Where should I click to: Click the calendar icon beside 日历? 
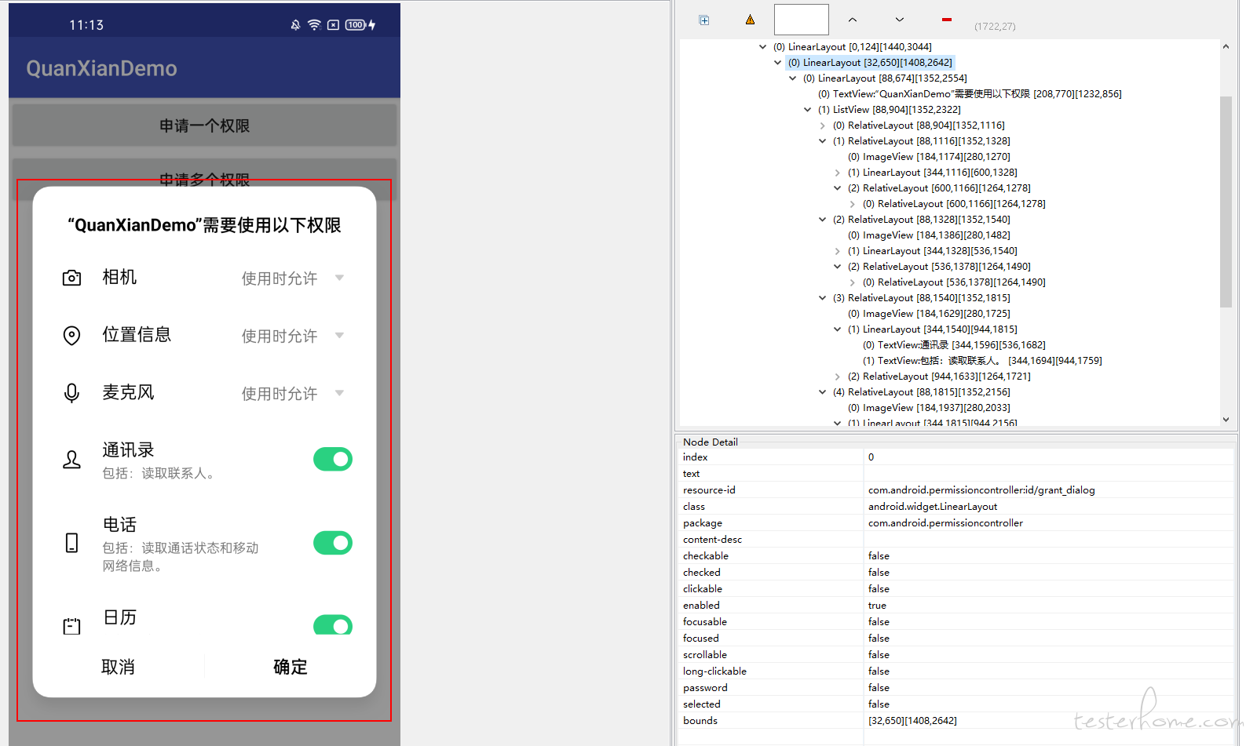[71, 625]
